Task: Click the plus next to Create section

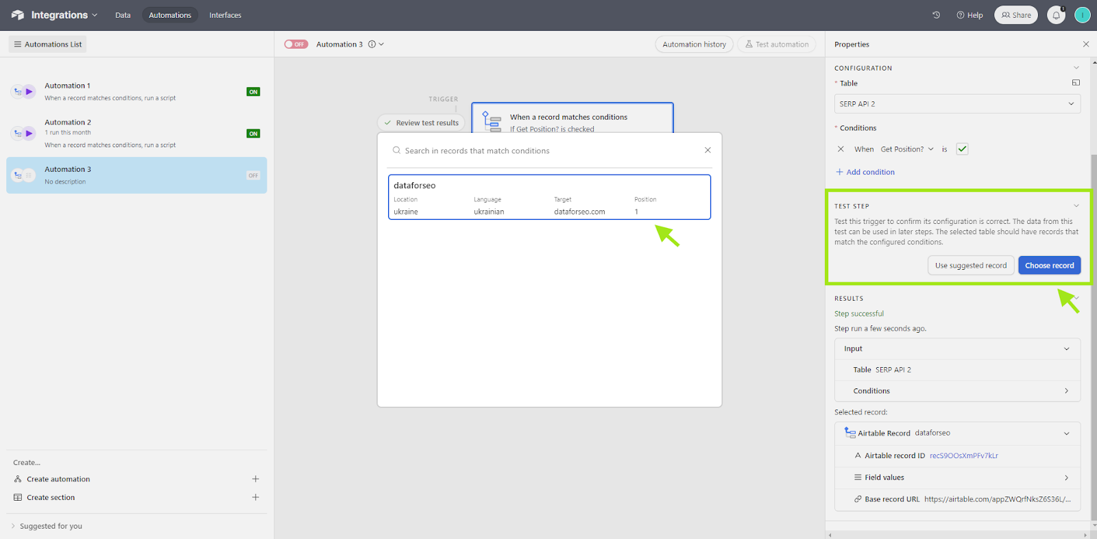Action: tap(255, 497)
